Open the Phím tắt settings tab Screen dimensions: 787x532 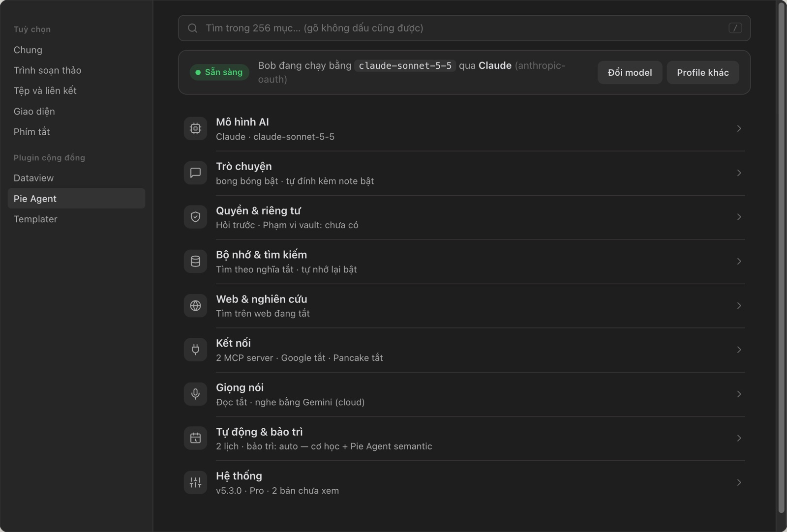[x=76, y=132]
